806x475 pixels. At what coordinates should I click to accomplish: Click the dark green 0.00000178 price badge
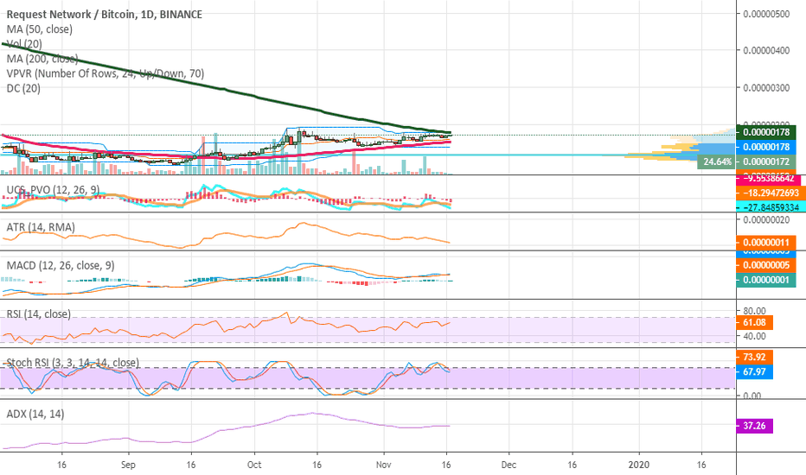766,132
